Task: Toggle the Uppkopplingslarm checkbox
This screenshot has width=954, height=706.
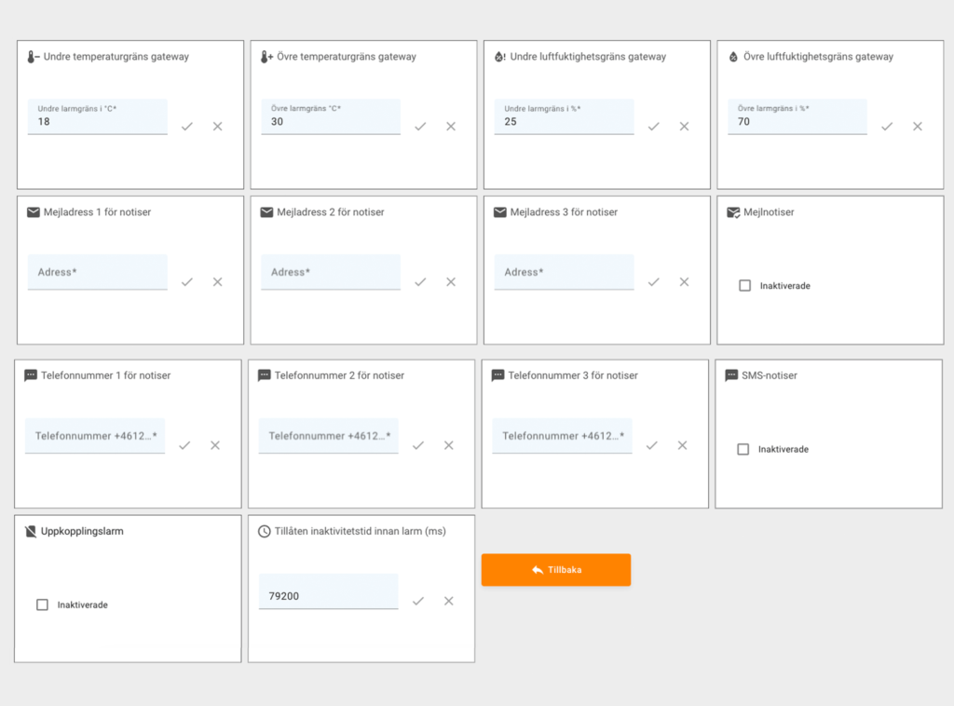Action: point(42,604)
